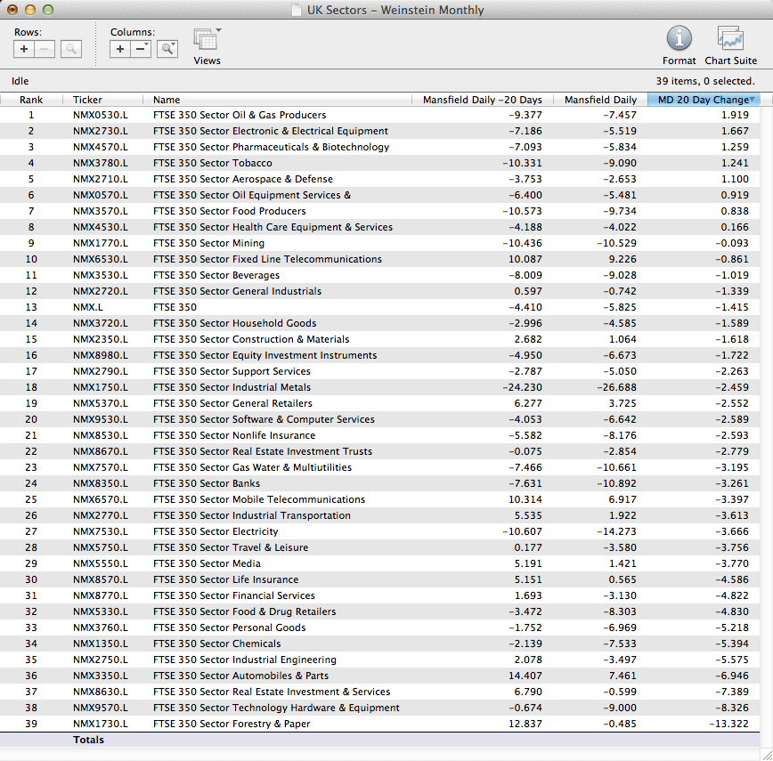Open the Views menu
The image size is (773, 761).
coord(207,41)
